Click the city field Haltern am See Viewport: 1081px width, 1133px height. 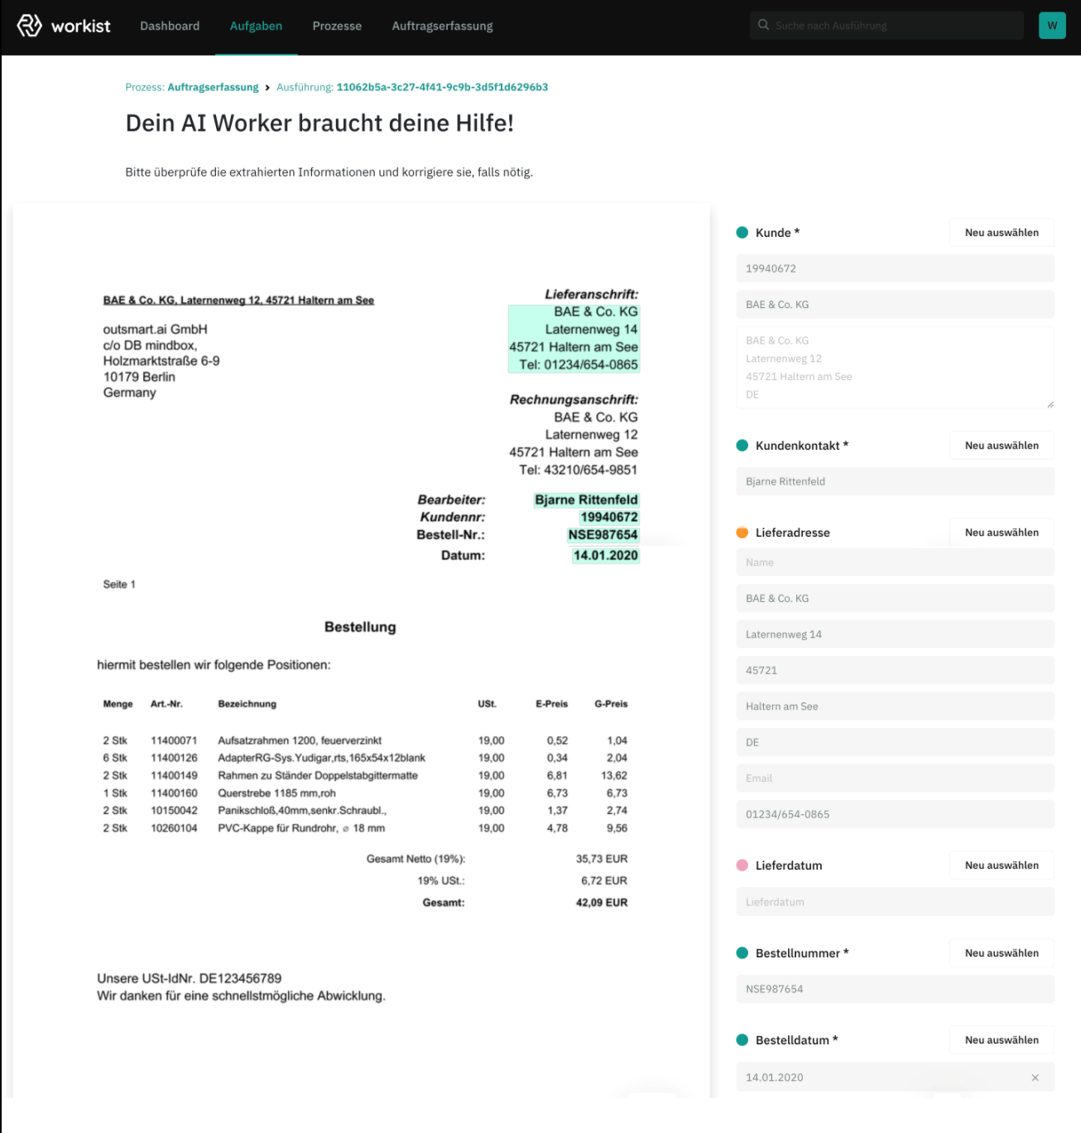tap(895, 706)
